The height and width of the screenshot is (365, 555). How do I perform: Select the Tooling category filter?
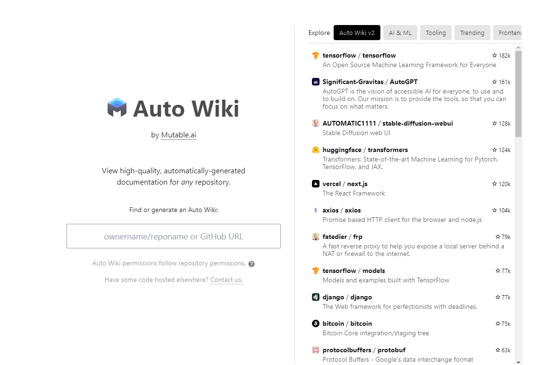pyautogui.click(x=436, y=33)
